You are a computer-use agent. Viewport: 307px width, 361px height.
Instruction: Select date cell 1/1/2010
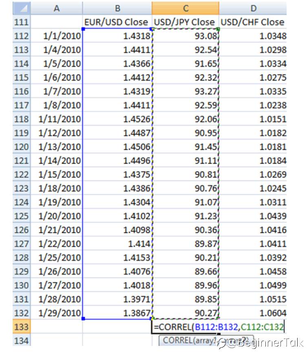[x=57, y=36]
